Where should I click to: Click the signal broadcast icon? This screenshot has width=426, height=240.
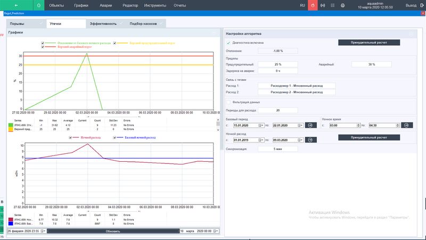(323, 5)
